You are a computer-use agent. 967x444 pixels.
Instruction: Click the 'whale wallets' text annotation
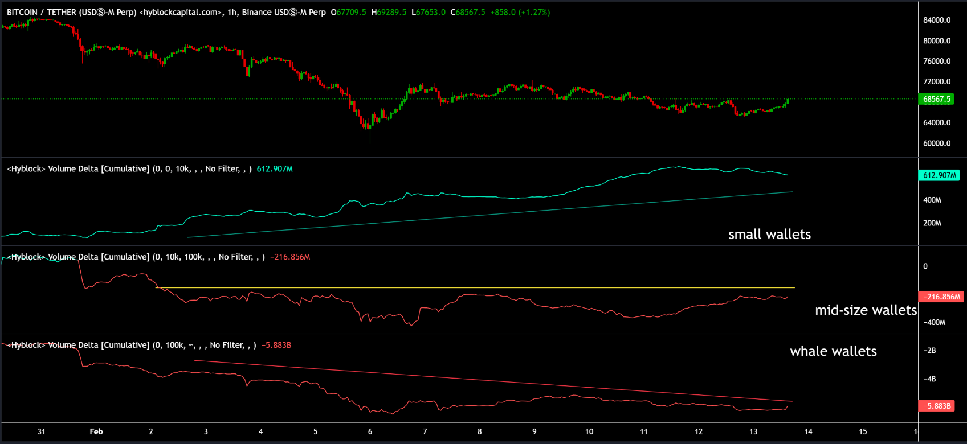(833, 351)
